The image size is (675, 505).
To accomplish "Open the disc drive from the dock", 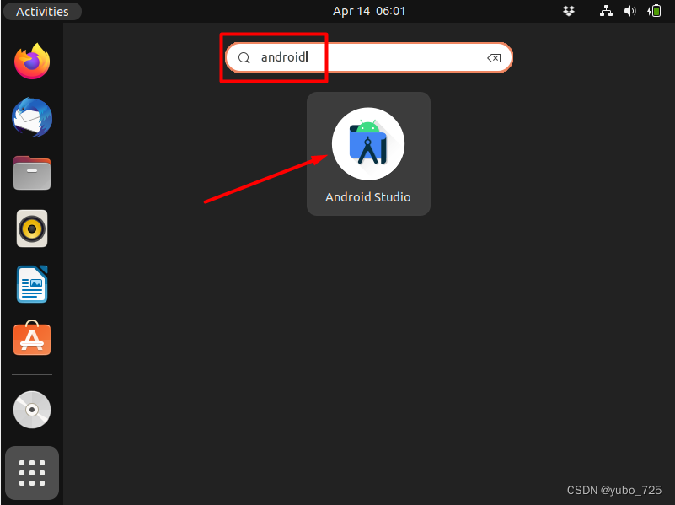I will [x=31, y=410].
